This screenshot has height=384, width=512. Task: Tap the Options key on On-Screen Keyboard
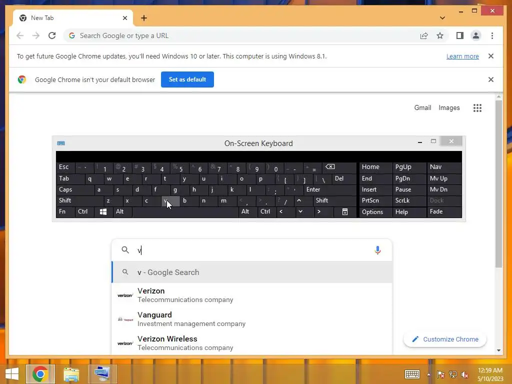click(x=375, y=211)
